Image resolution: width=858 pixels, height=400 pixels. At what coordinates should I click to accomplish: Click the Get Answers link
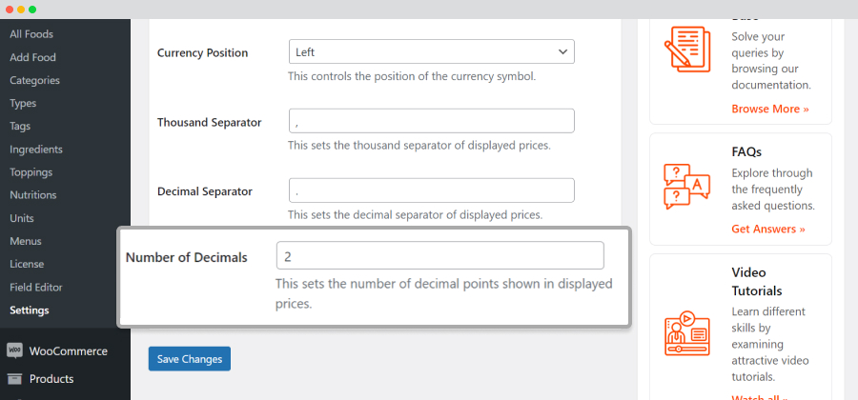coord(768,229)
